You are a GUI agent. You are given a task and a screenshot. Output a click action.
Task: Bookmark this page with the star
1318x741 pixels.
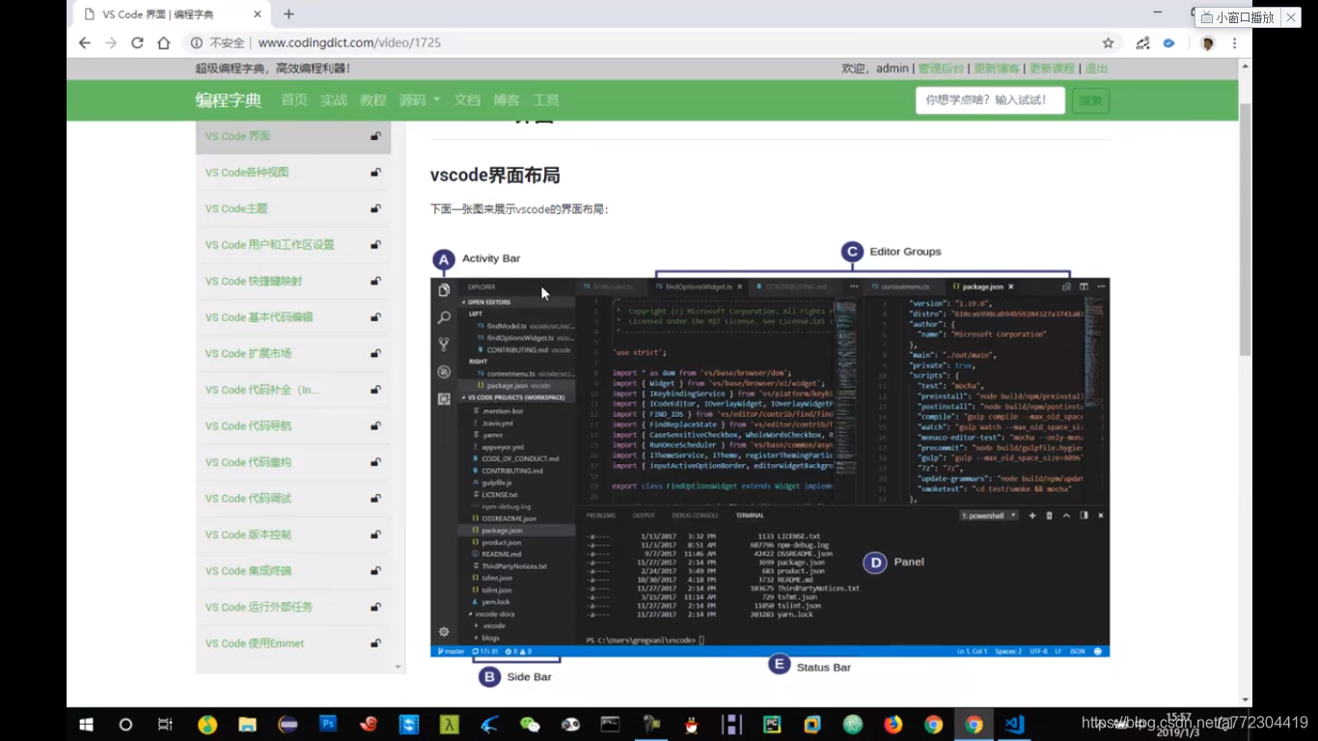1108,42
